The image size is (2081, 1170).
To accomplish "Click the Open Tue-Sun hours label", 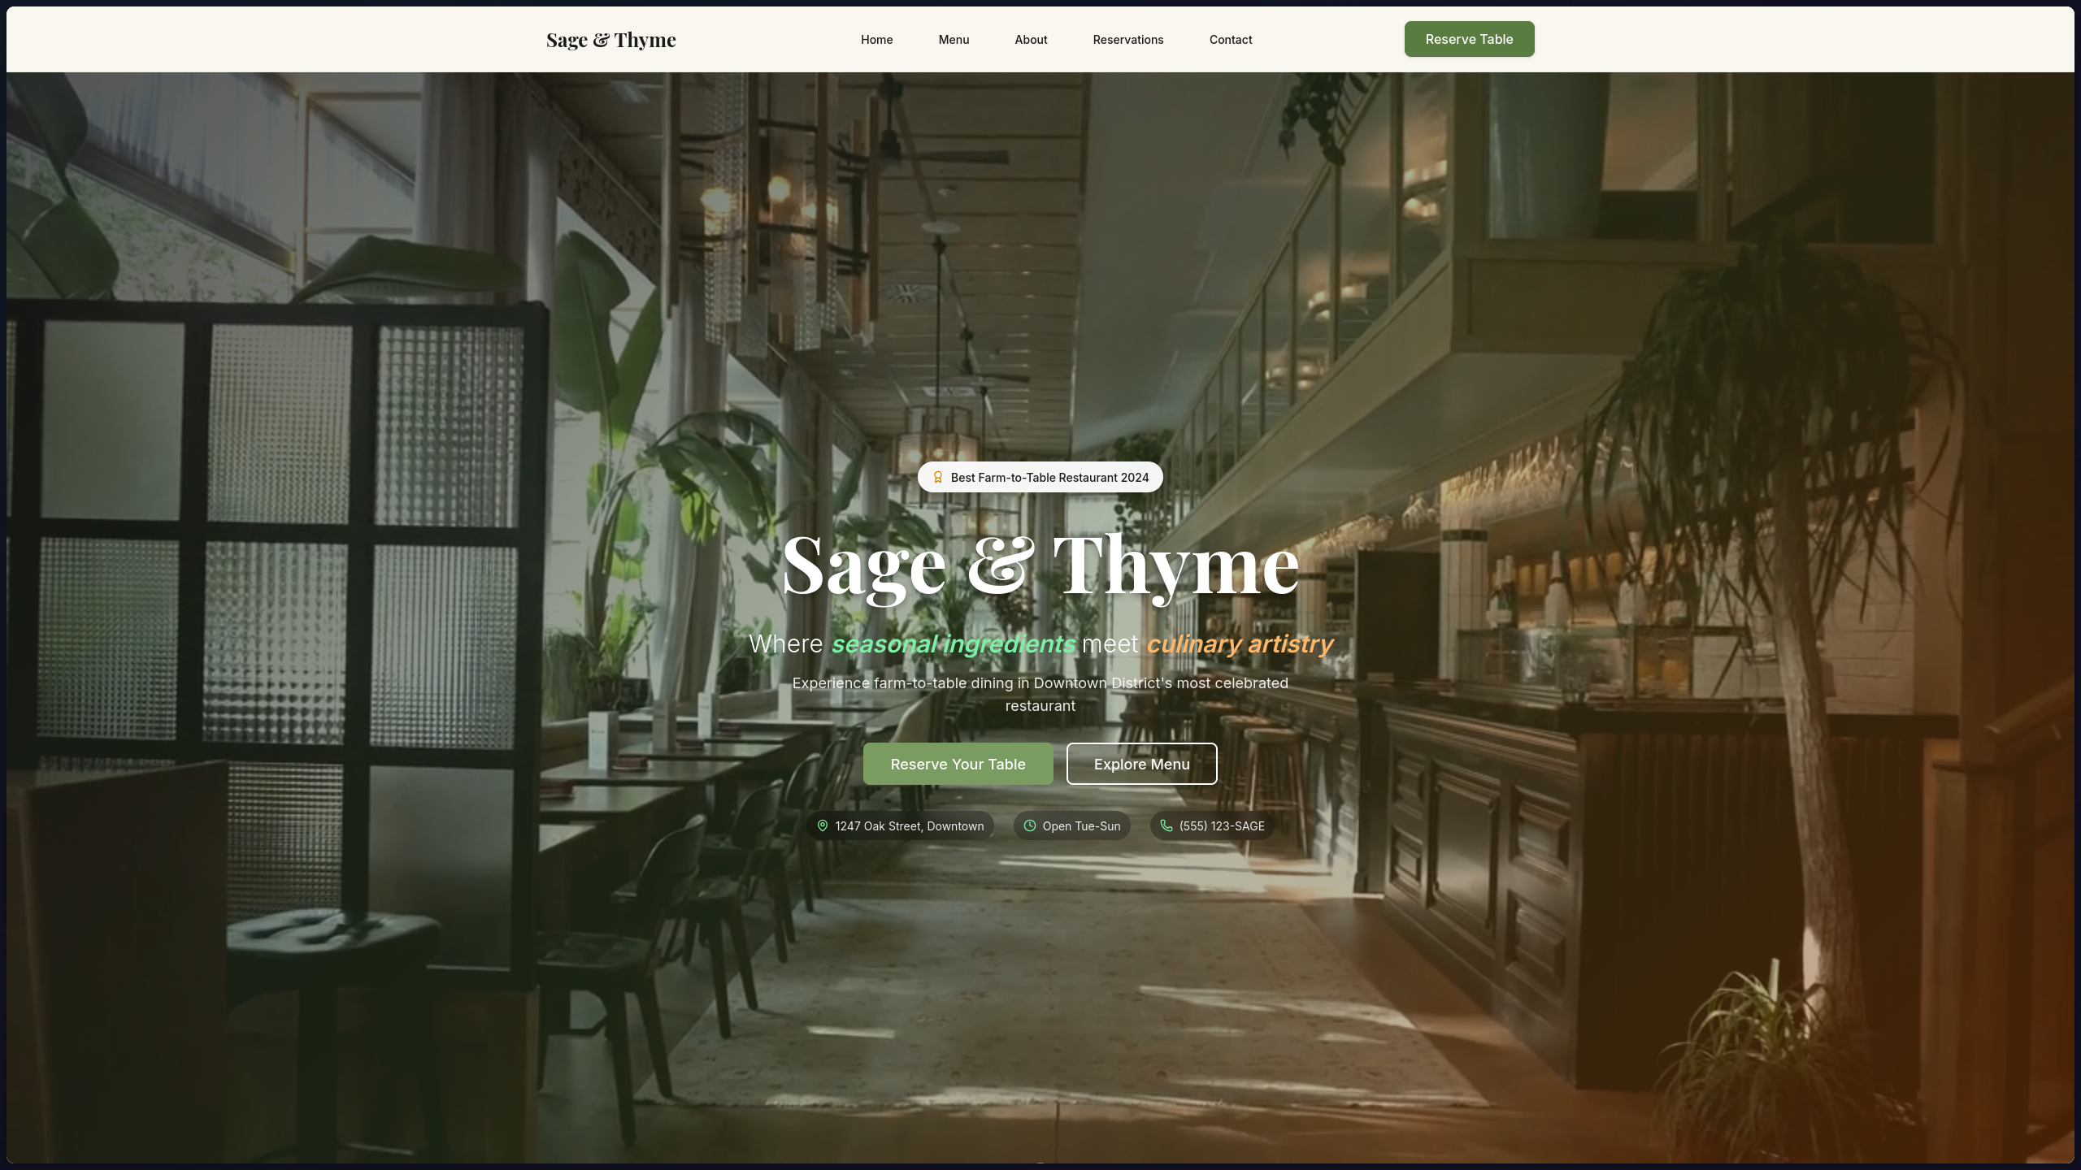I will coord(1081,826).
